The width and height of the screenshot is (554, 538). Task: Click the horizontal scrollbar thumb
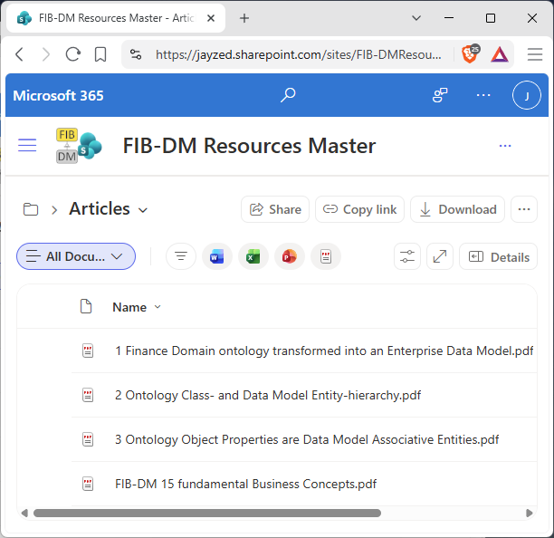207,513
